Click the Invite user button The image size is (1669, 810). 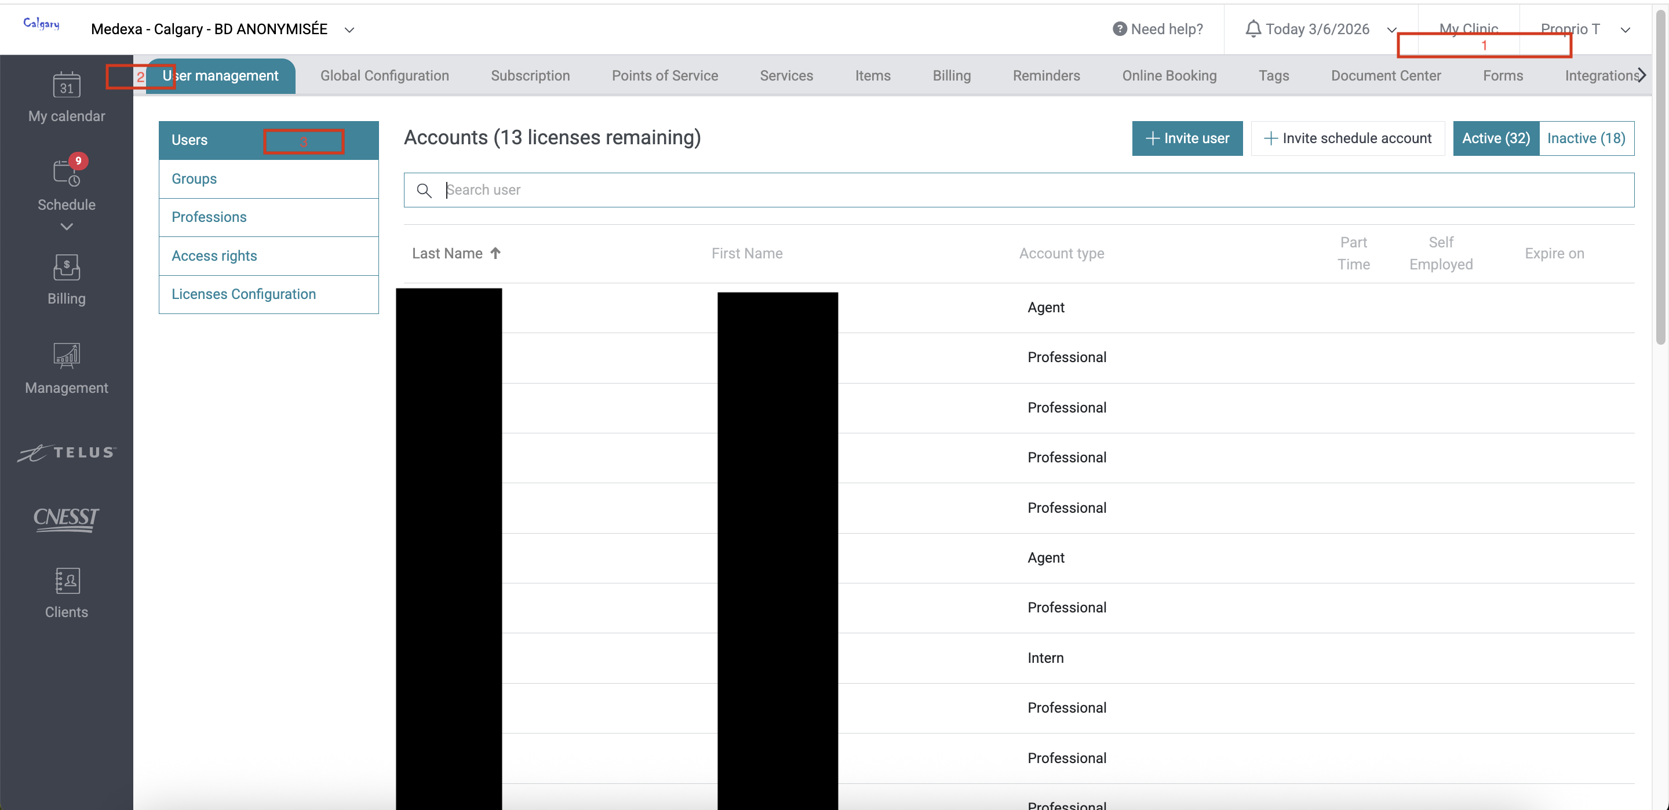tap(1187, 138)
